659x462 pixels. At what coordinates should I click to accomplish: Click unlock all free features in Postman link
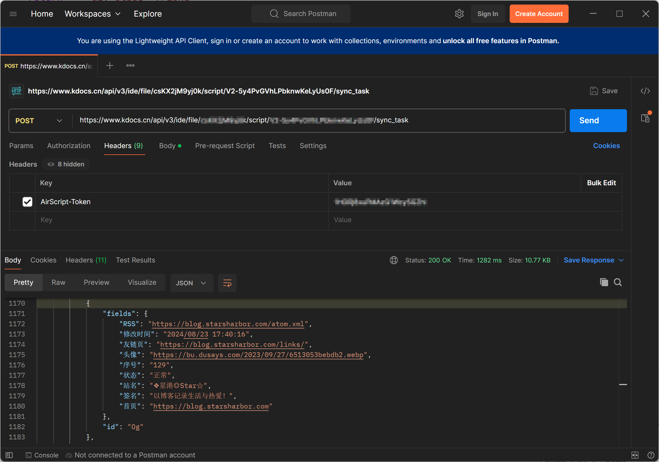[x=501, y=41]
